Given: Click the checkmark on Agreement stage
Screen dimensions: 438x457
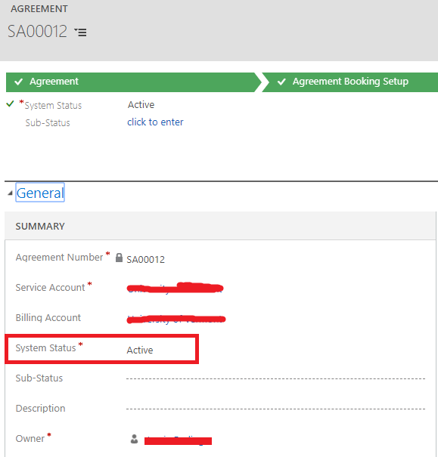Looking at the screenshot, I should click(x=19, y=82).
